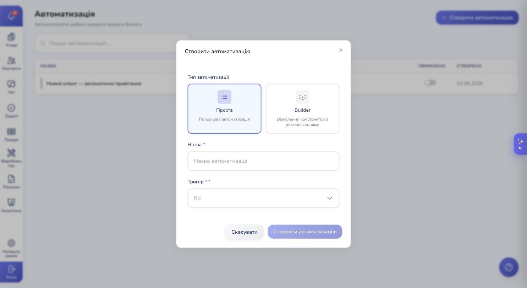Click the НАЗВА column header
The width and height of the screenshot is (527, 288).
click(48, 66)
